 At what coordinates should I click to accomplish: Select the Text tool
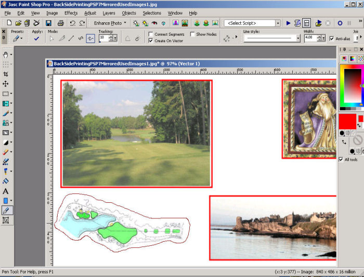6,191
